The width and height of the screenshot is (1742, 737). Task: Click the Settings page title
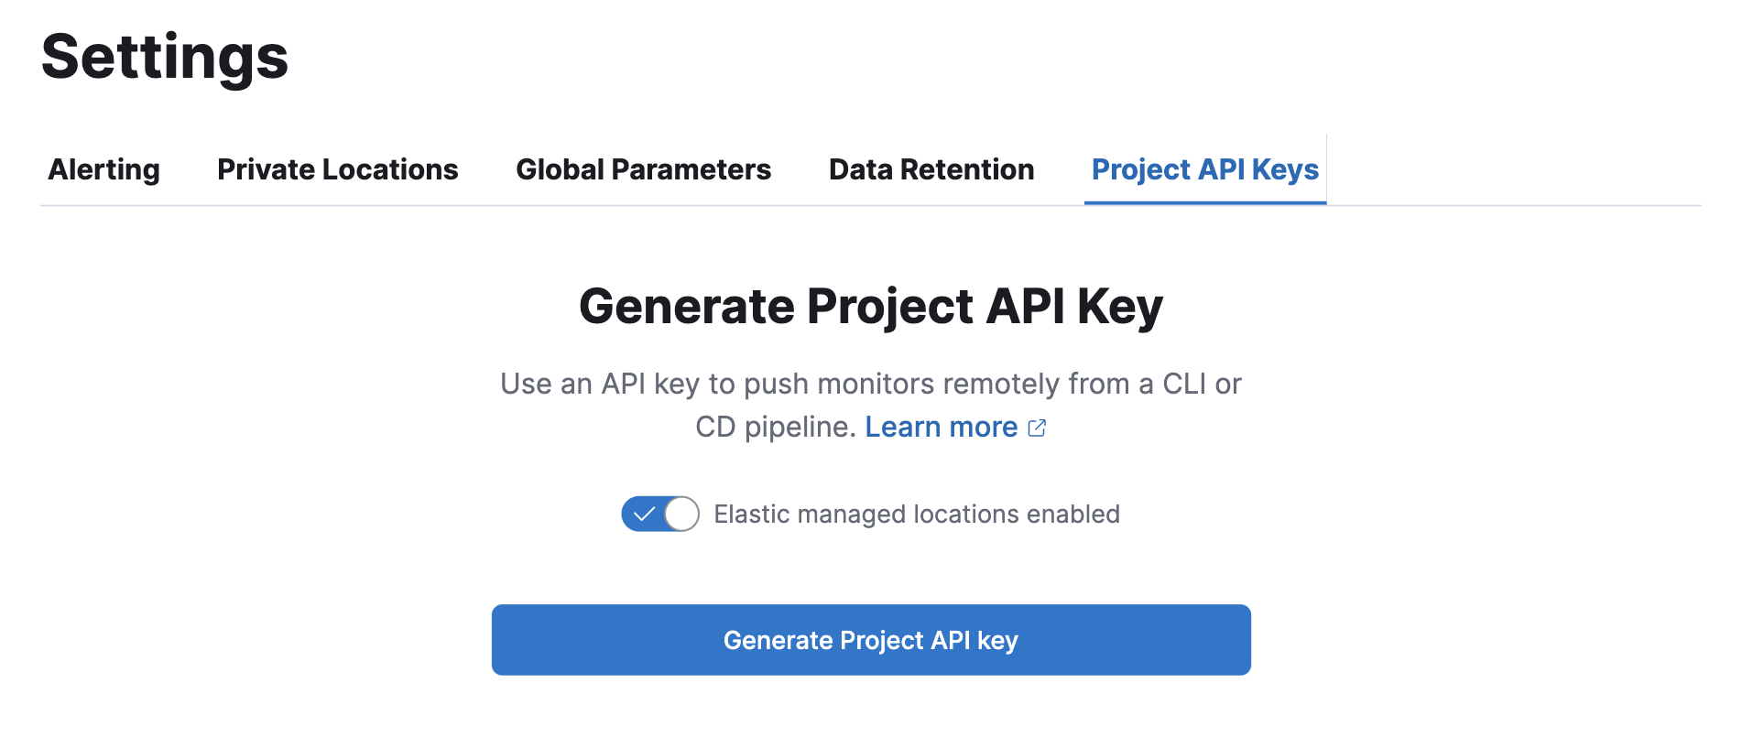pyautogui.click(x=167, y=57)
